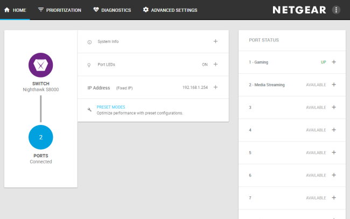This screenshot has width=350, height=219.
Task: Open the PRESET MODES link
Action: coord(111,107)
